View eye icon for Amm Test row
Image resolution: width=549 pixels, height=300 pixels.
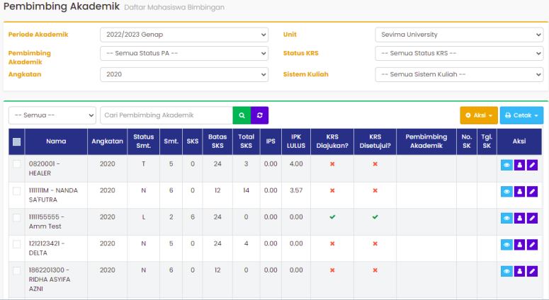tap(506, 218)
